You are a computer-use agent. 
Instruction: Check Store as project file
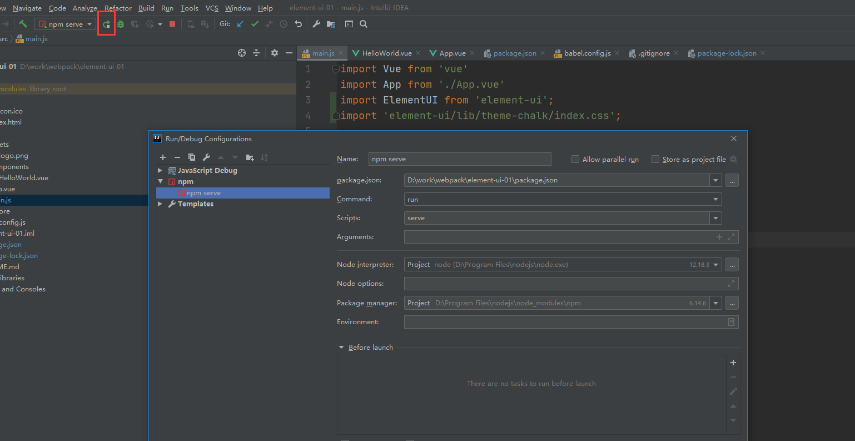point(655,159)
